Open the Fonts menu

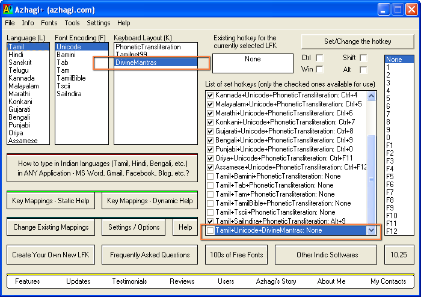[x=49, y=23]
